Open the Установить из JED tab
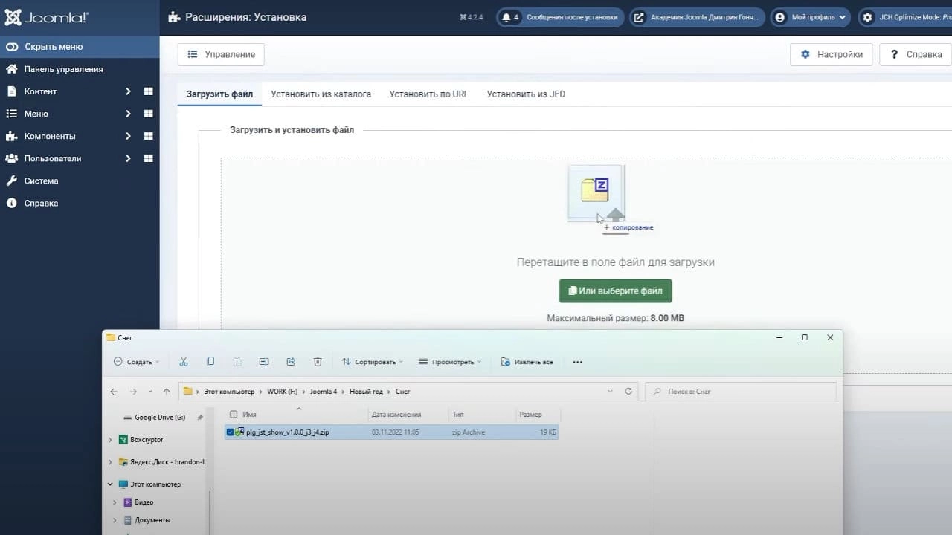 (526, 94)
